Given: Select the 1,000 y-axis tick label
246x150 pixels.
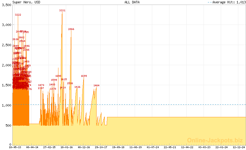Looking at the screenshot, I should [6, 105].
